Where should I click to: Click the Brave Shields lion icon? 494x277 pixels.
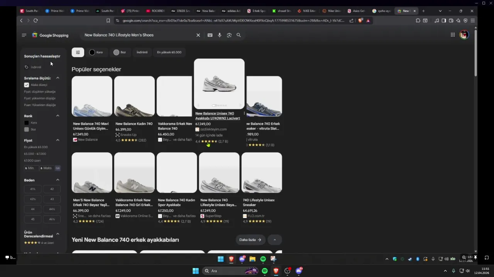point(360,20)
